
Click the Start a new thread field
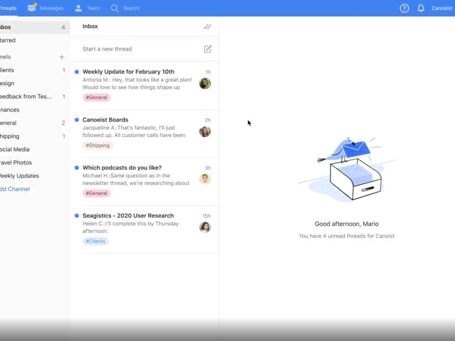pos(144,49)
